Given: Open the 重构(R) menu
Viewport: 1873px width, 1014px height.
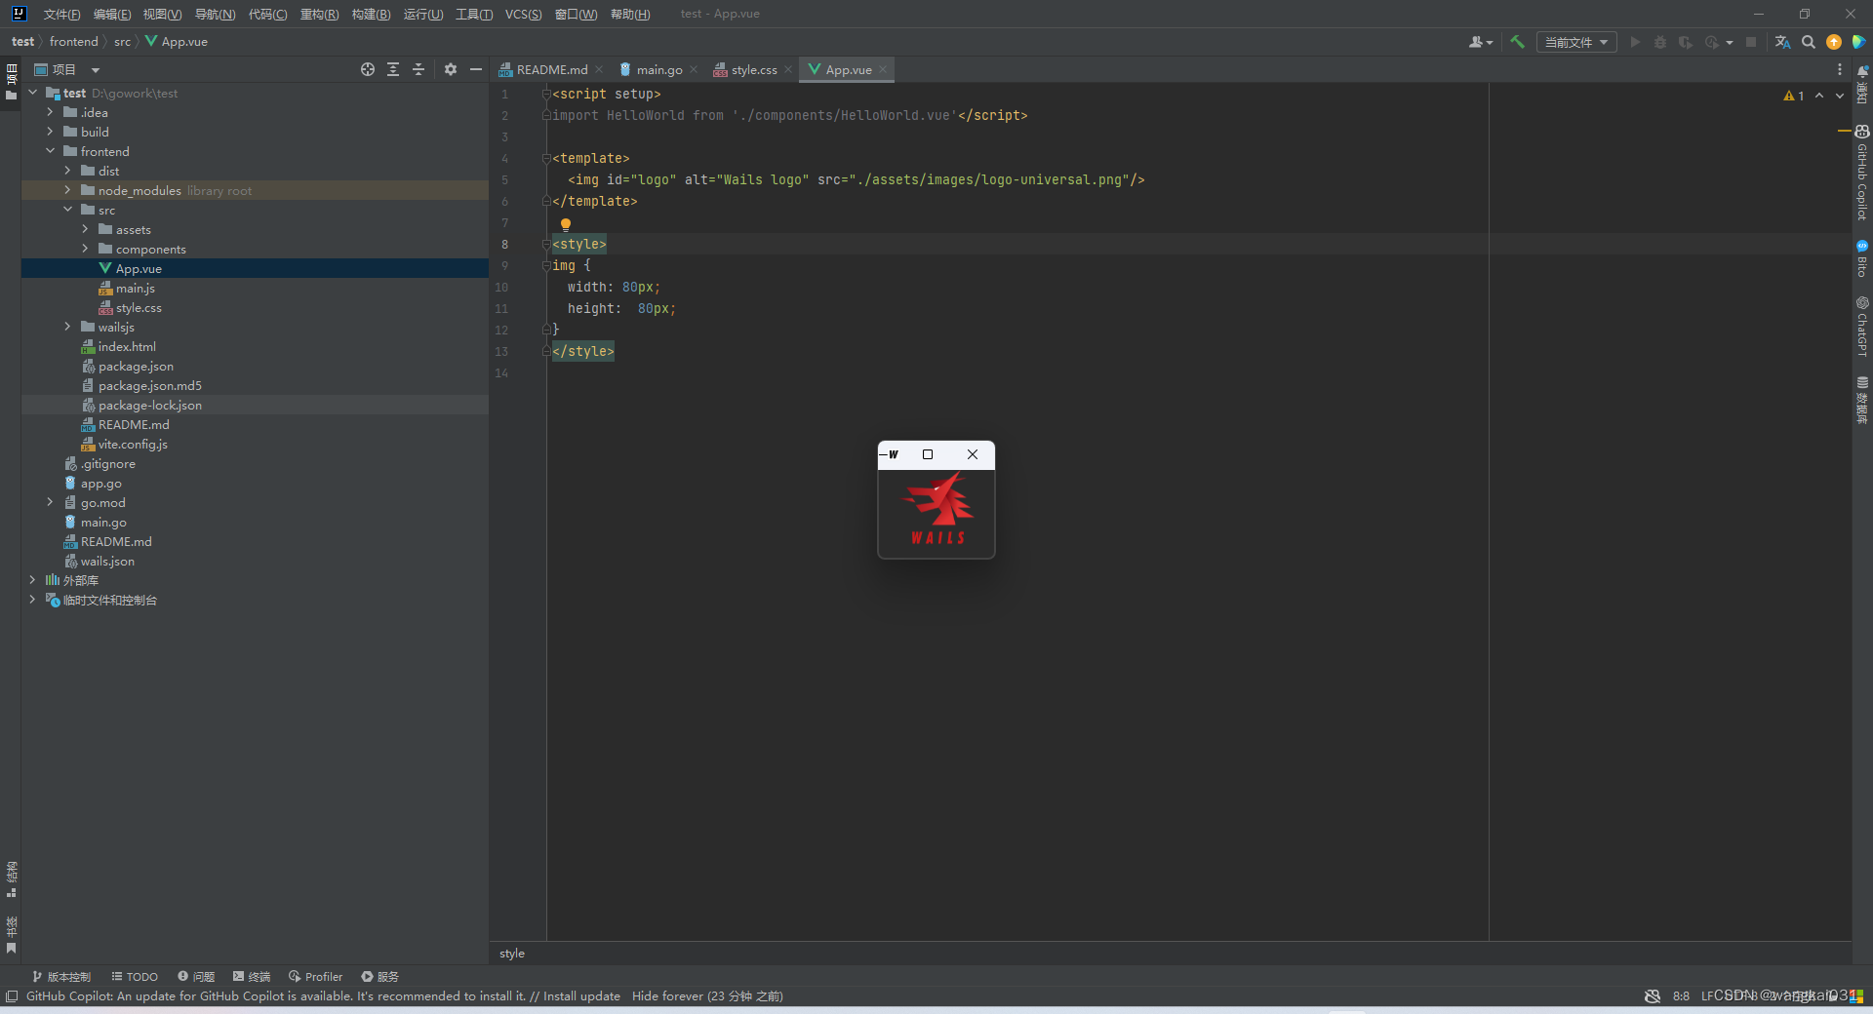Looking at the screenshot, I should [x=319, y=14].
